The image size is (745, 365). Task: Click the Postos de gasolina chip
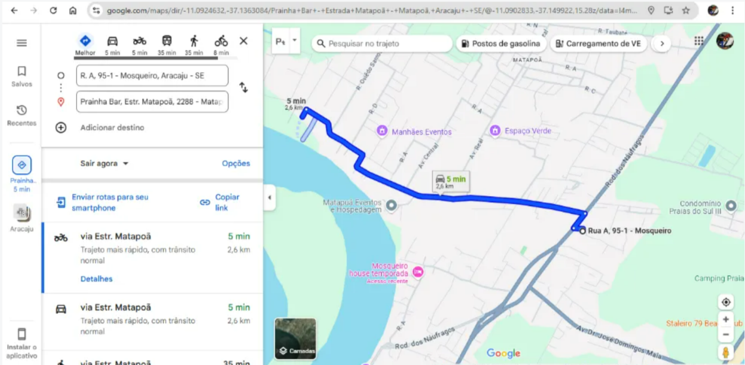(501, 43)
